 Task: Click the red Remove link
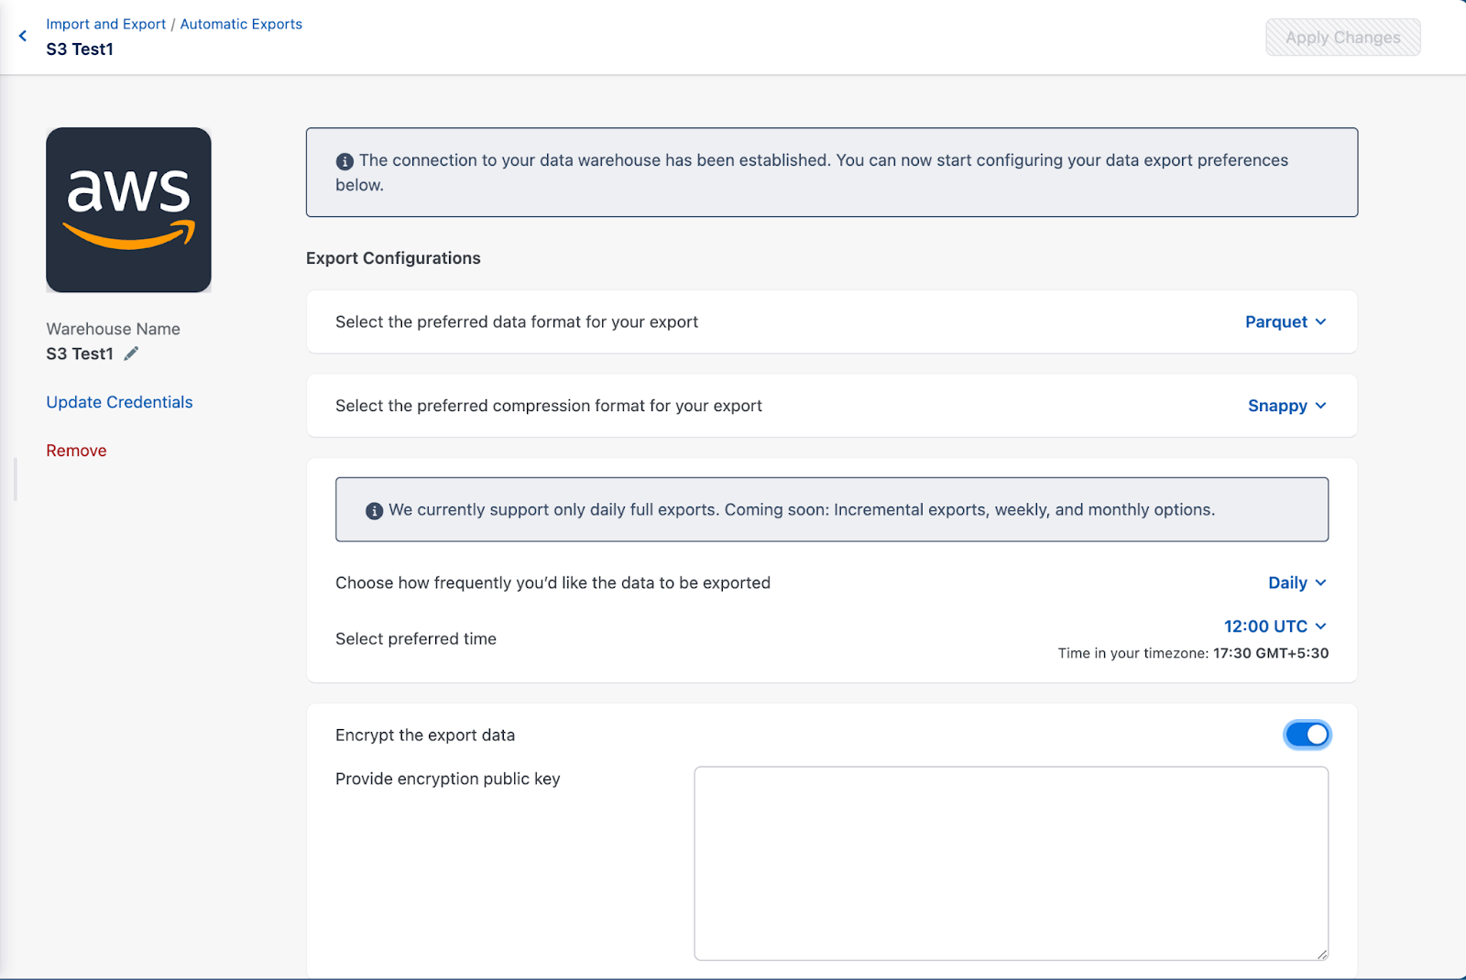click(76, 451)
